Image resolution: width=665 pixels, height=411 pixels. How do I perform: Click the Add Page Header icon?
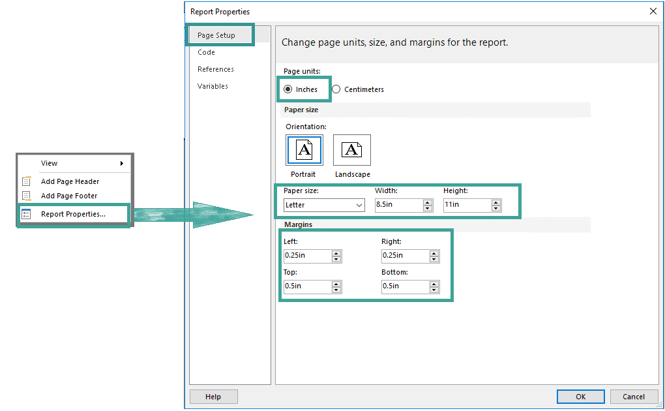coord(26,181)
